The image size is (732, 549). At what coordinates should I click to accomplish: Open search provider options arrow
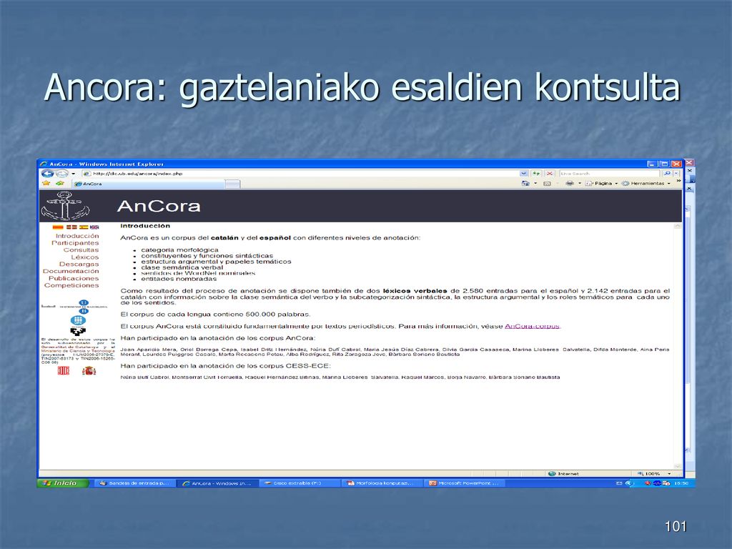tap(676, 174)
